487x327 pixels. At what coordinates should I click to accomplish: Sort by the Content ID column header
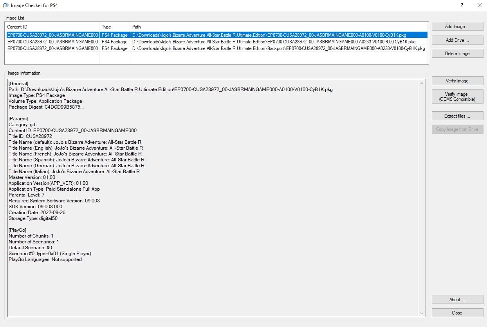(x=52, y=27)
